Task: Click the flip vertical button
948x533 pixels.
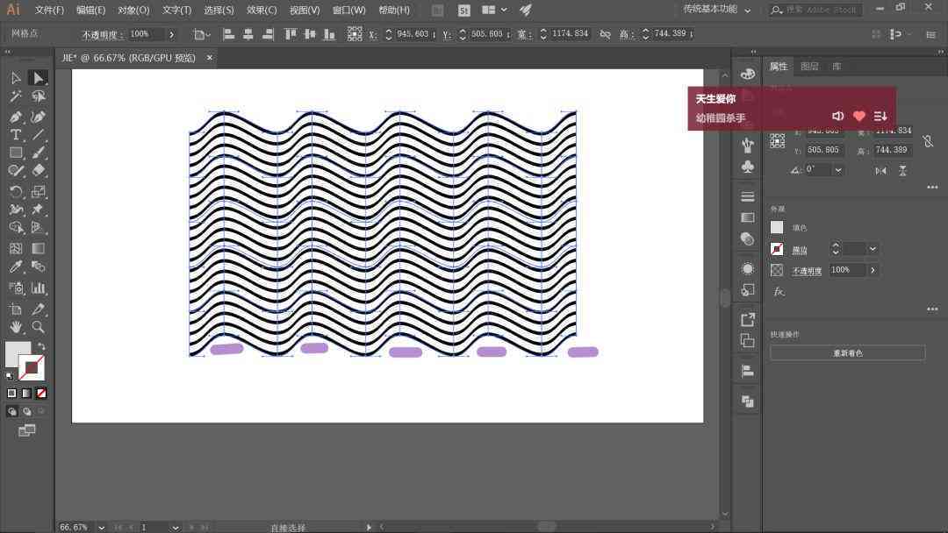Action: click(x=902, y=171)
